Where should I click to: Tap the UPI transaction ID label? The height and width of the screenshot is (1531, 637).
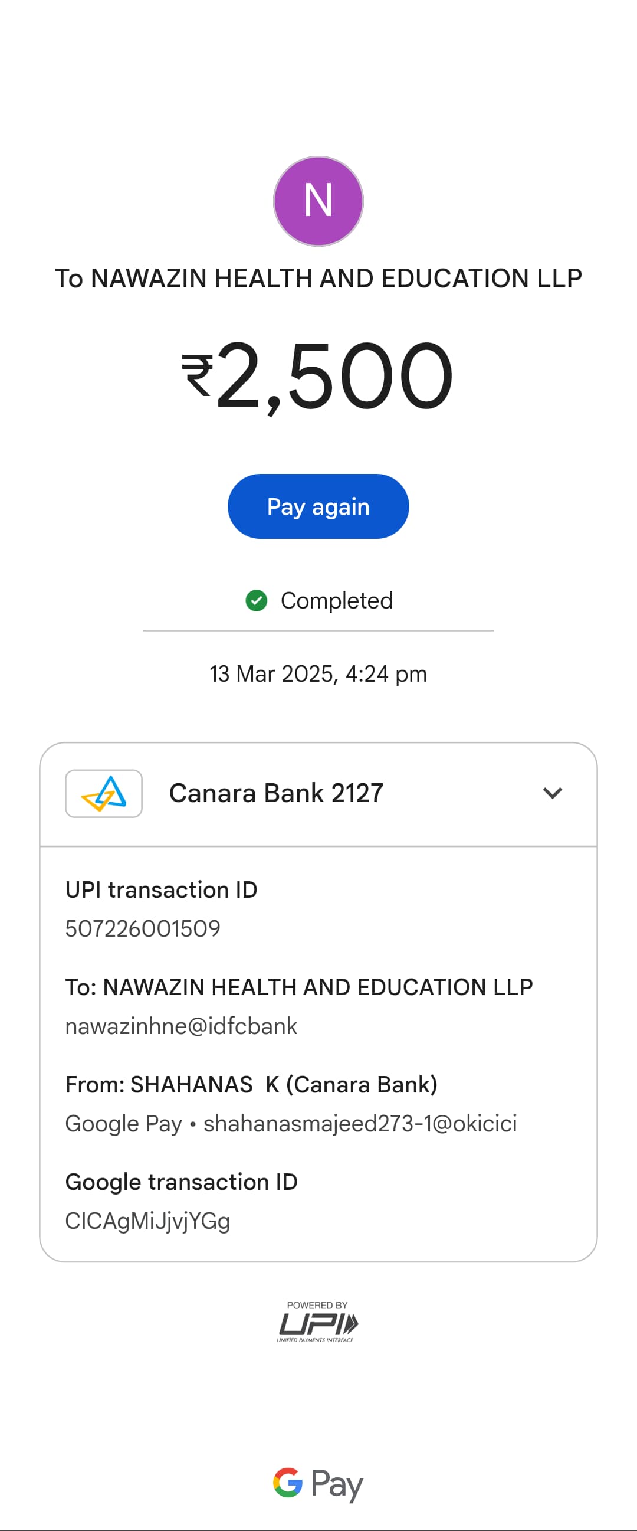pos(162,889)
